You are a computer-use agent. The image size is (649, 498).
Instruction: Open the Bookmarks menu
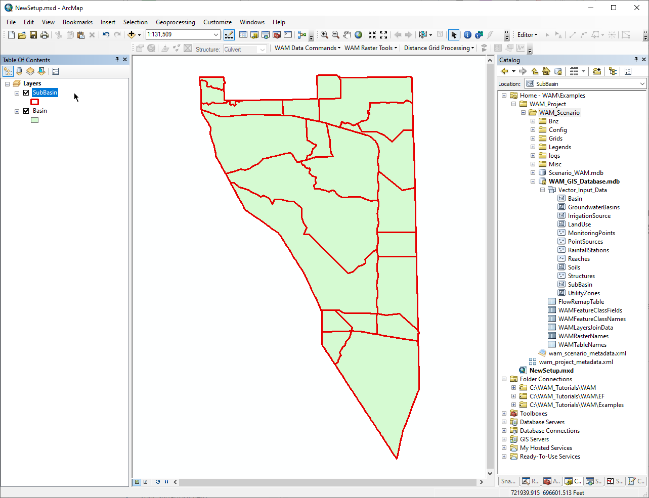(77, 22)
